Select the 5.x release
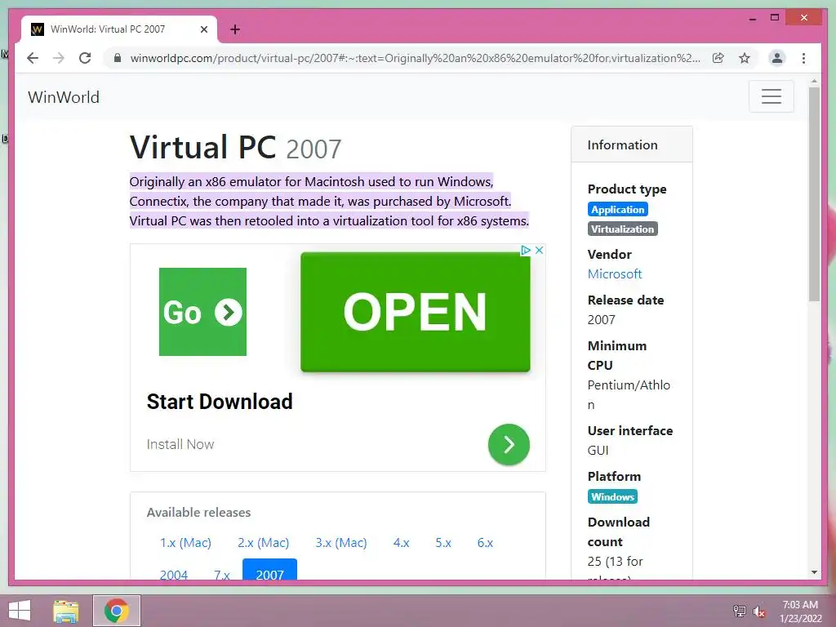Viewport: 836px width, 627px height. (443, 542)
